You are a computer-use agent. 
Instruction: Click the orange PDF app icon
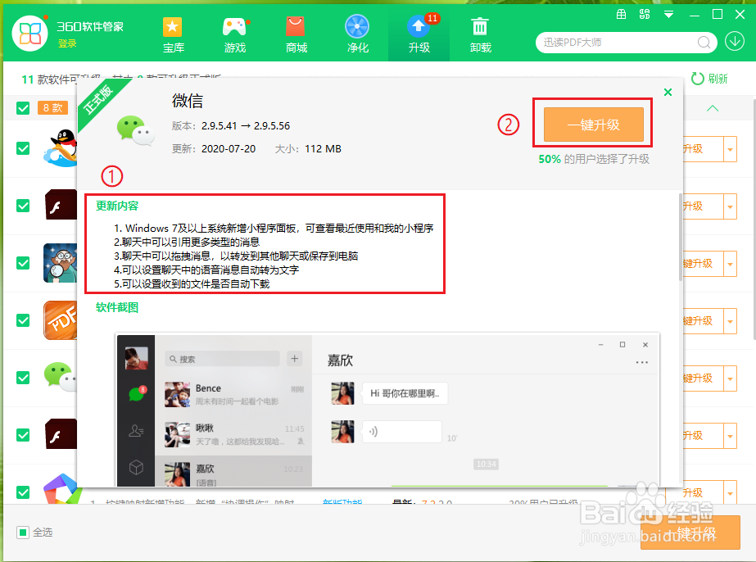[61, 320]
